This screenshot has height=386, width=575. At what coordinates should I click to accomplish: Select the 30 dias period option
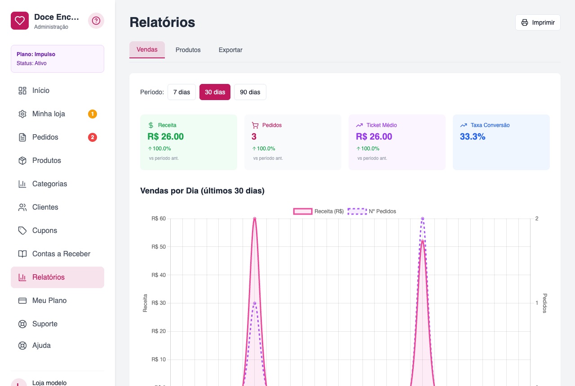click(x=215, y=92)
